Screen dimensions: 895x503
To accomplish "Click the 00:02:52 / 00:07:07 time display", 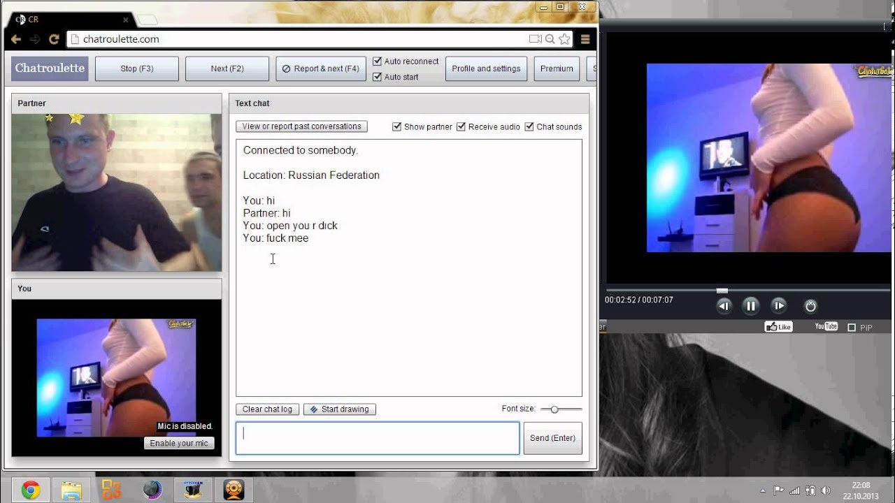I will [x=639, y=300].
